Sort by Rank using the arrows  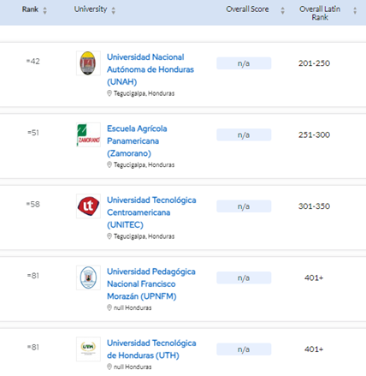pos(44,10)
